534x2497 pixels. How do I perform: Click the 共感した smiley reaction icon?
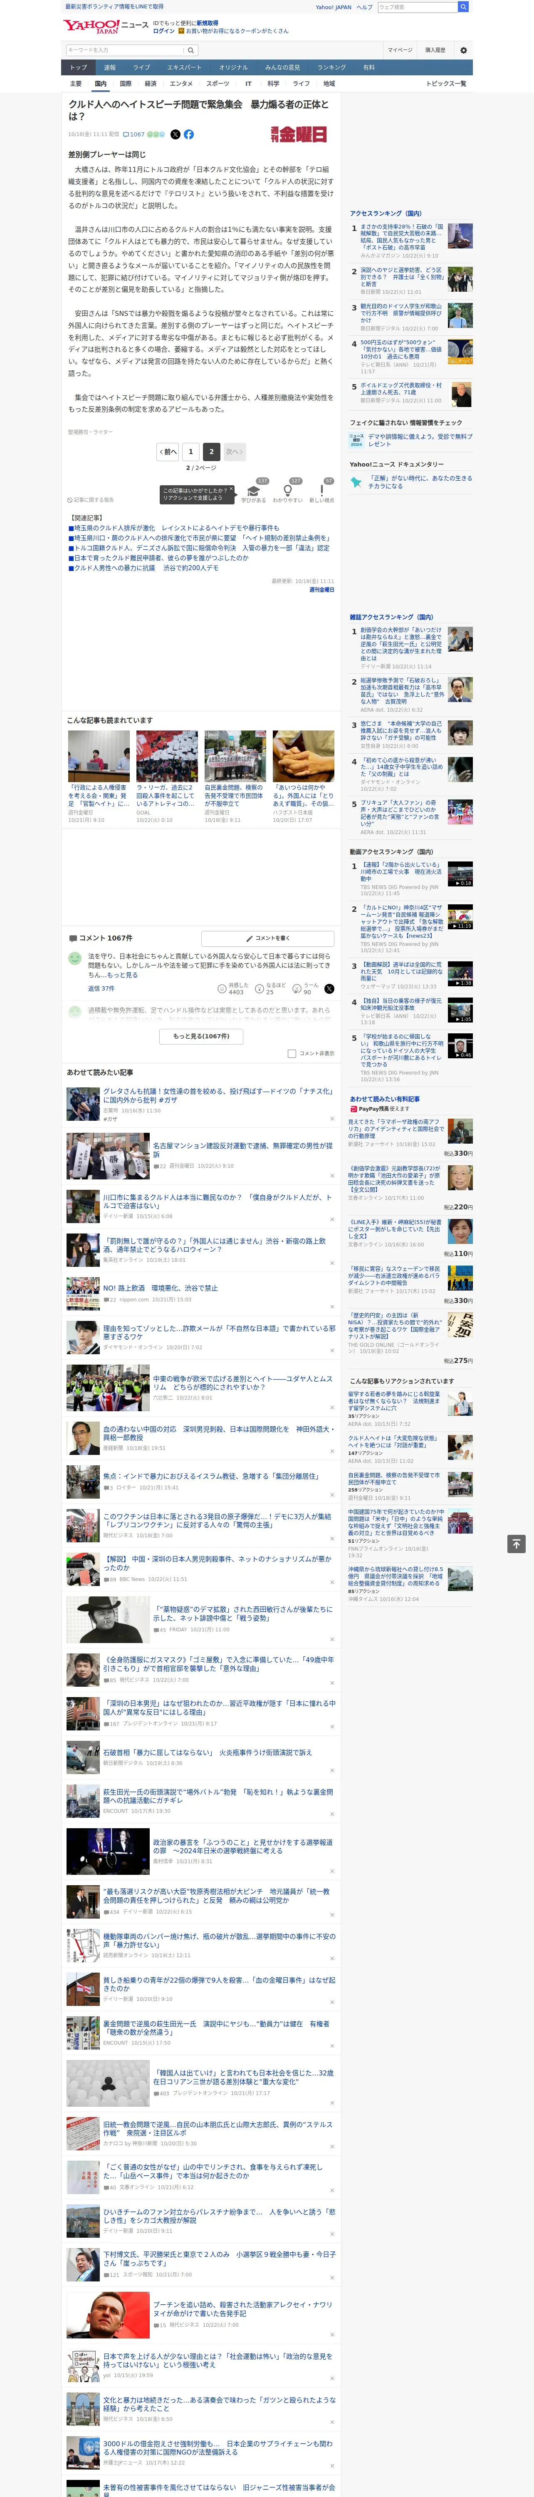coord(222,989)
